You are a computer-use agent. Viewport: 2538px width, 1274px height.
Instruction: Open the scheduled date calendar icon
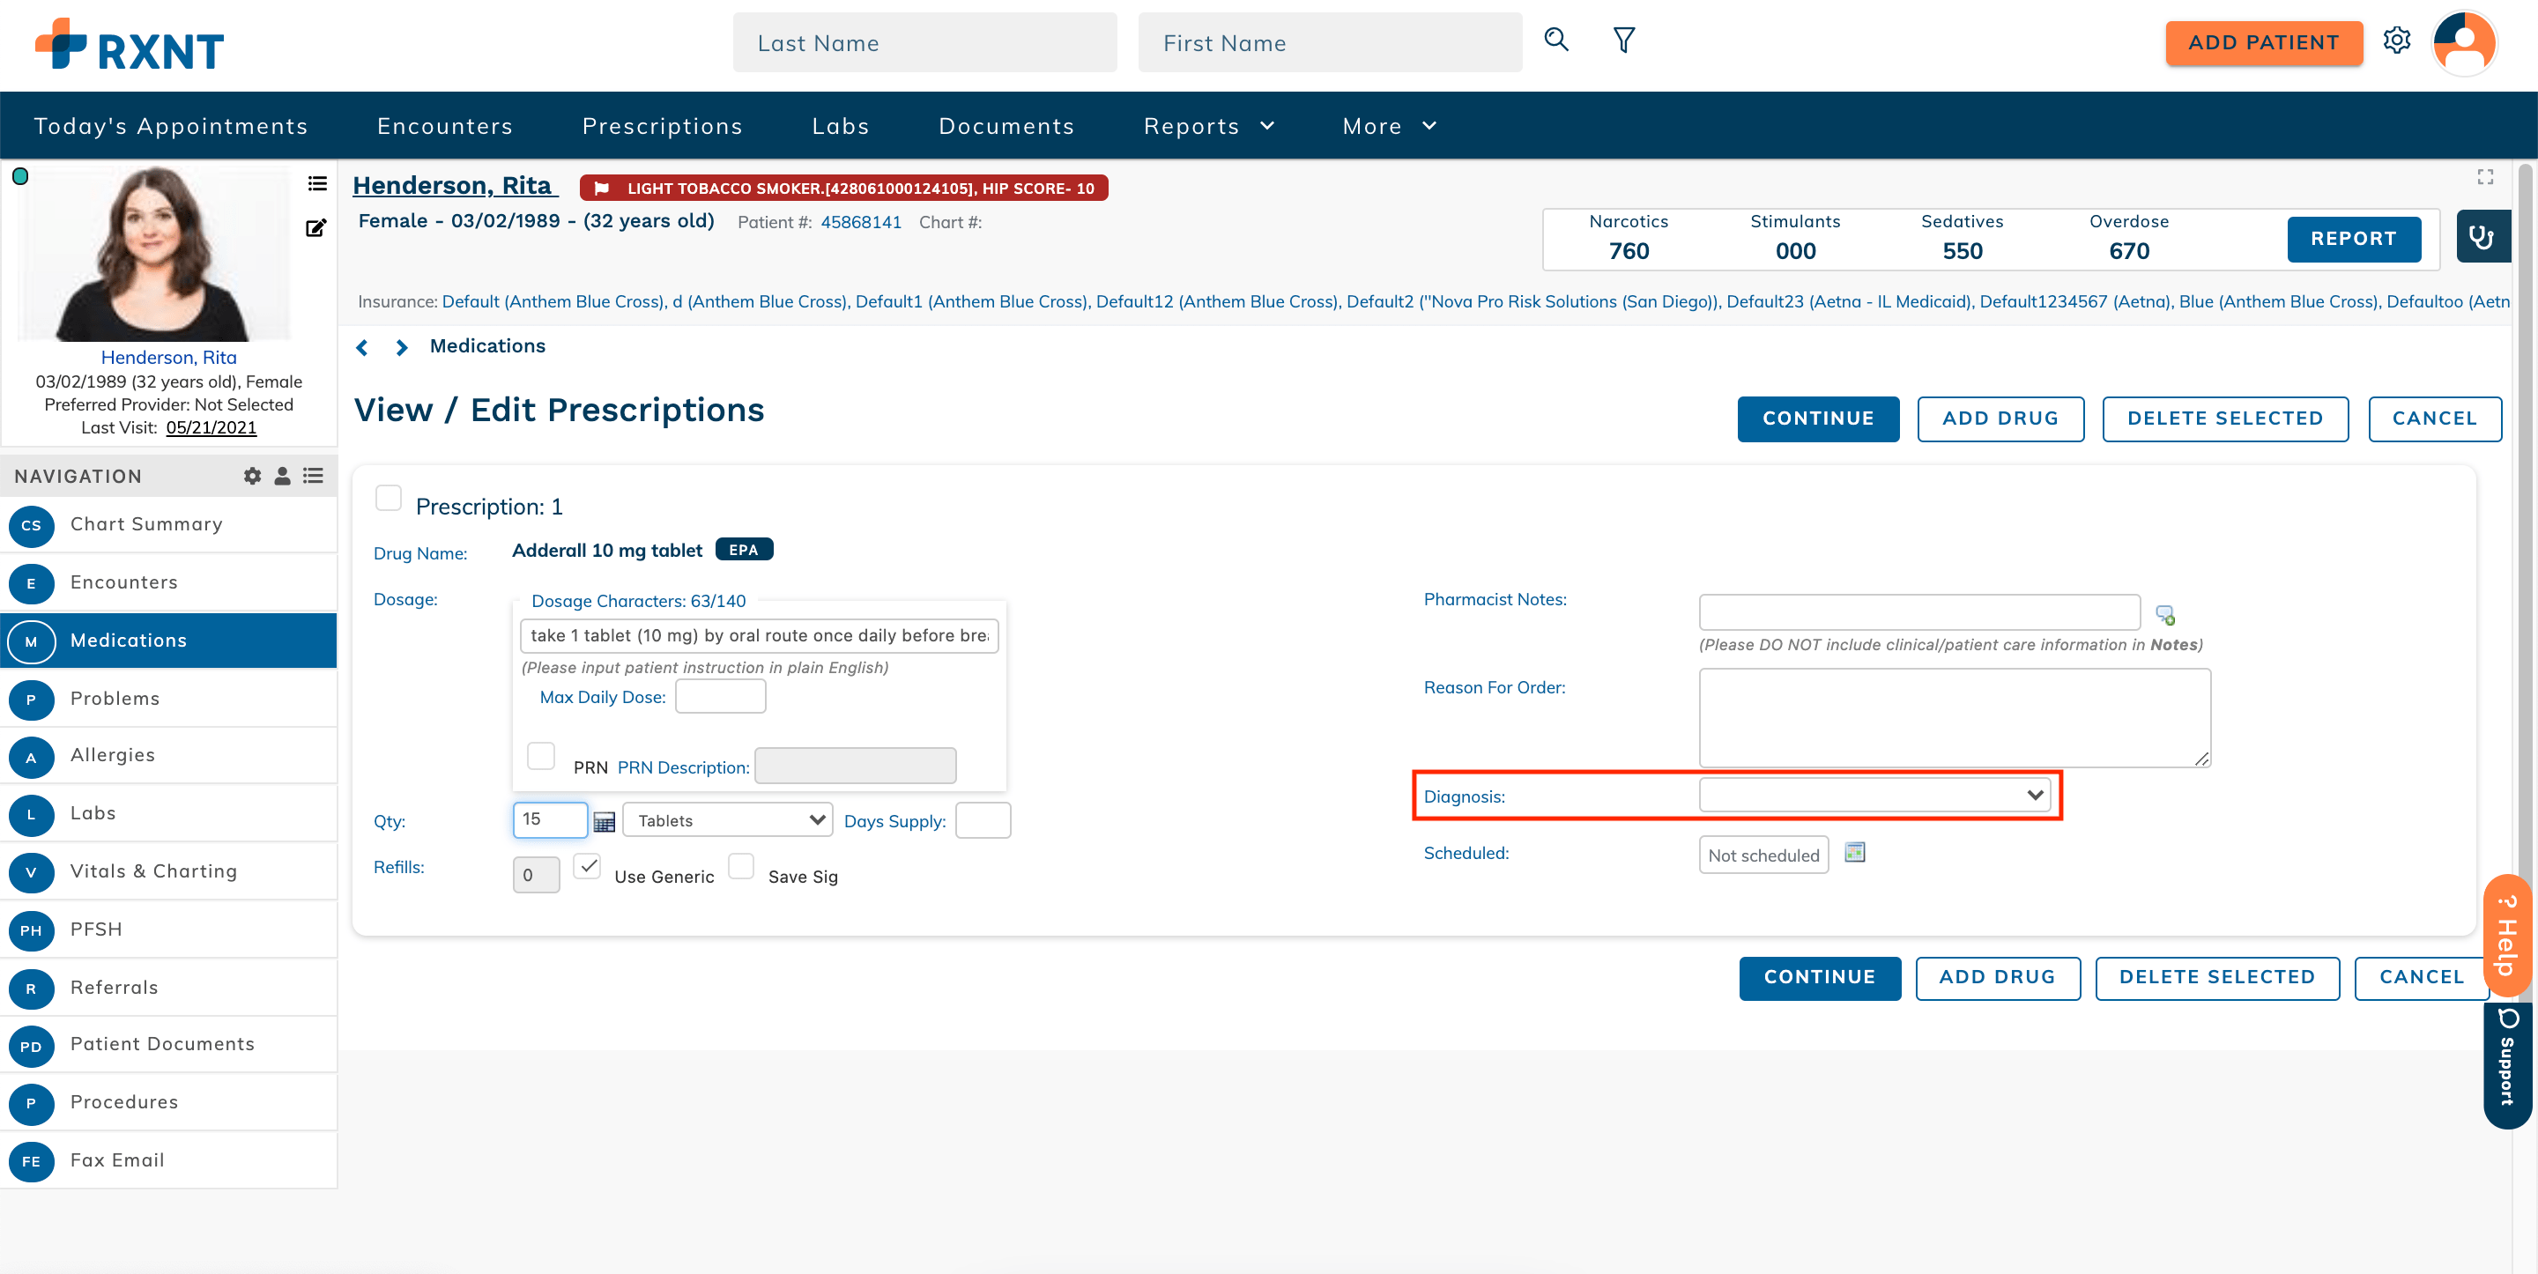click(x=1854, y=852)
